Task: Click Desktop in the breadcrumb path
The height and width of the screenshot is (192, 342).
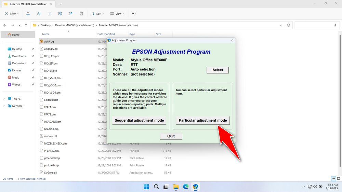Action: point(45,25)
